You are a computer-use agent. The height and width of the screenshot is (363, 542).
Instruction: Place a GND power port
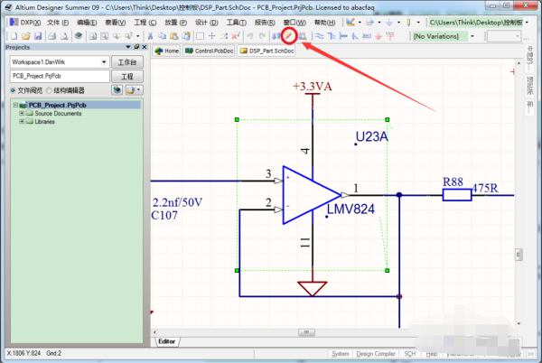(x=378, y=36)
